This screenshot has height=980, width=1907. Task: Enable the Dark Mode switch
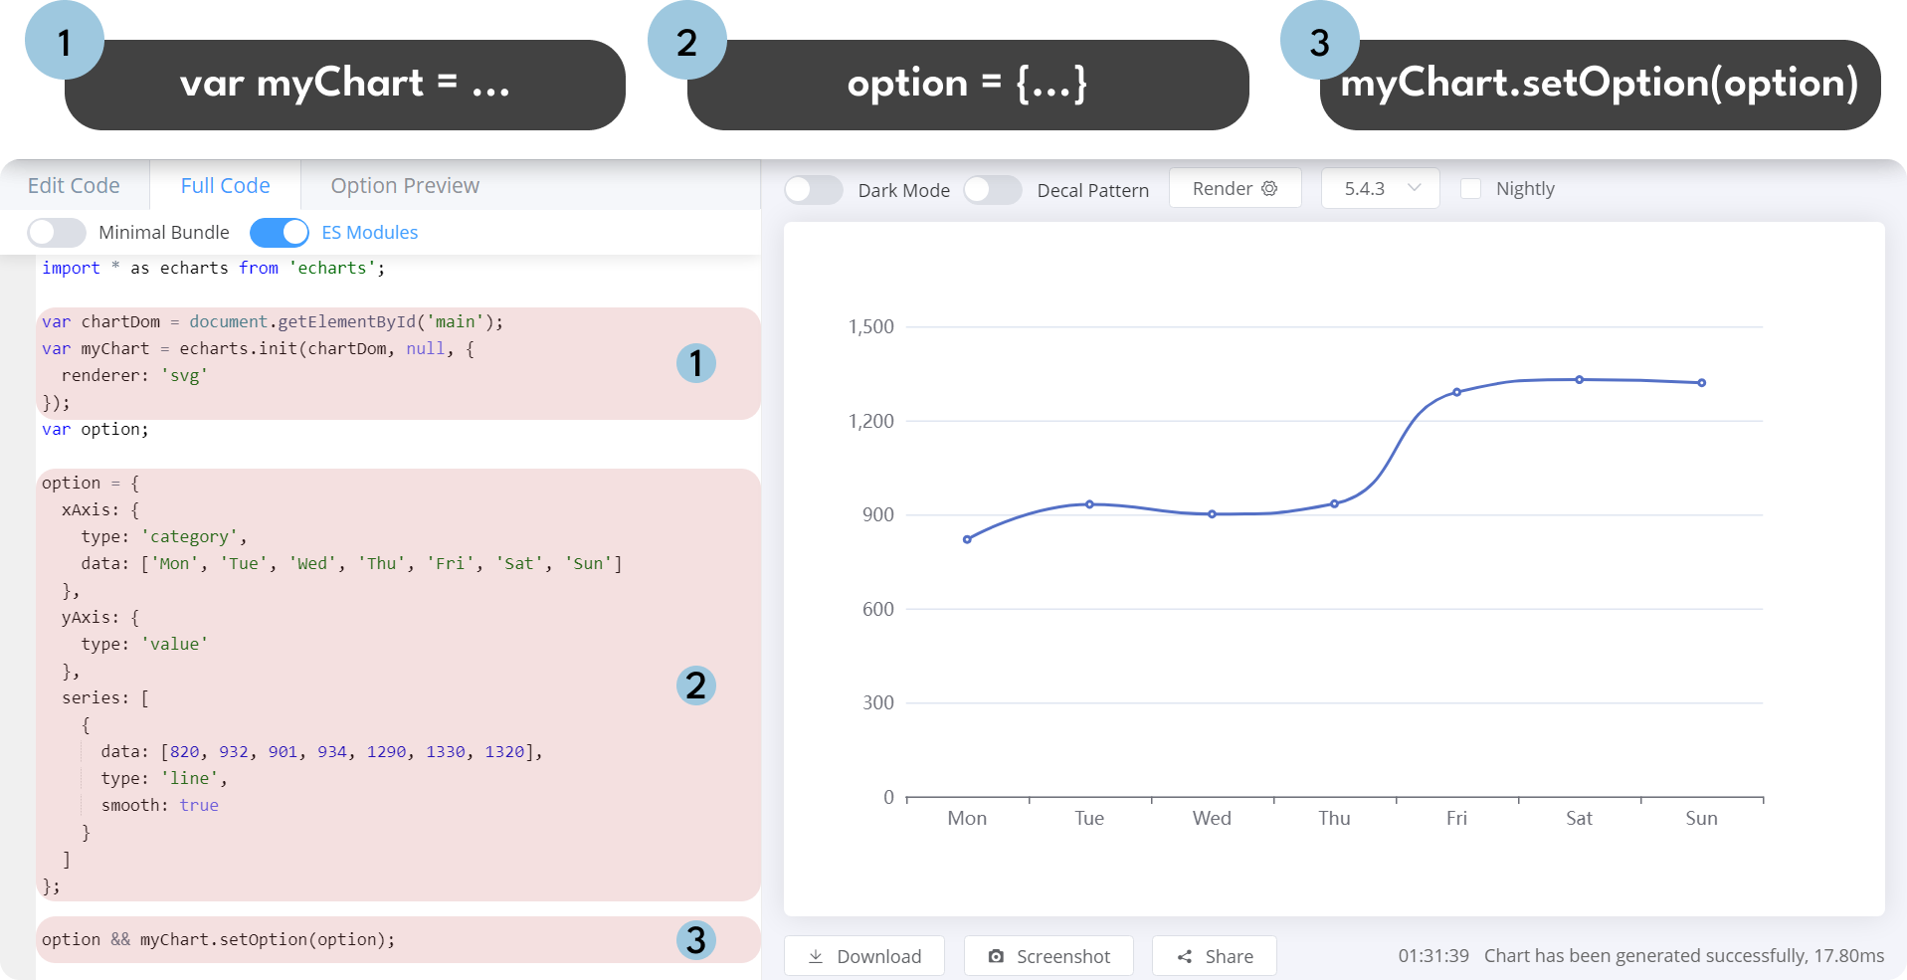point(813,189)
